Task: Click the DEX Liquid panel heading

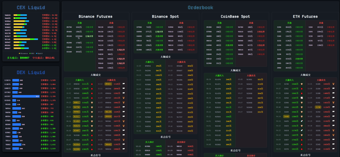Action: pyautogui.click(x=31, y=73)
